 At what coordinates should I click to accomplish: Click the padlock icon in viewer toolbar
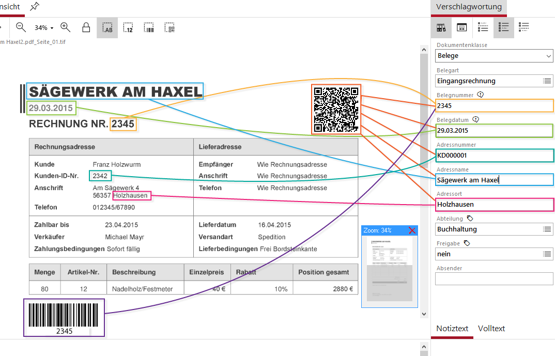[86, 28]
